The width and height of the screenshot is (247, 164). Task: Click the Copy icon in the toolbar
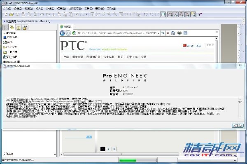pos(59,14)
